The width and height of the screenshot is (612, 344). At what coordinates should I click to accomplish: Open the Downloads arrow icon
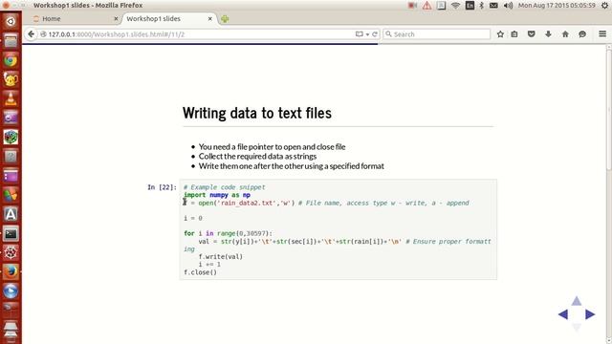click(x=548, y=34)
